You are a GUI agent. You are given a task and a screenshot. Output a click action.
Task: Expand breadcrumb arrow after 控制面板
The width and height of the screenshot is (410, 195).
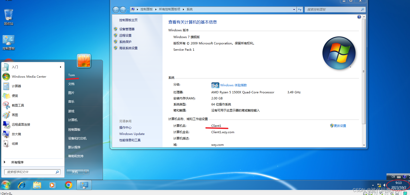[156, 9]
